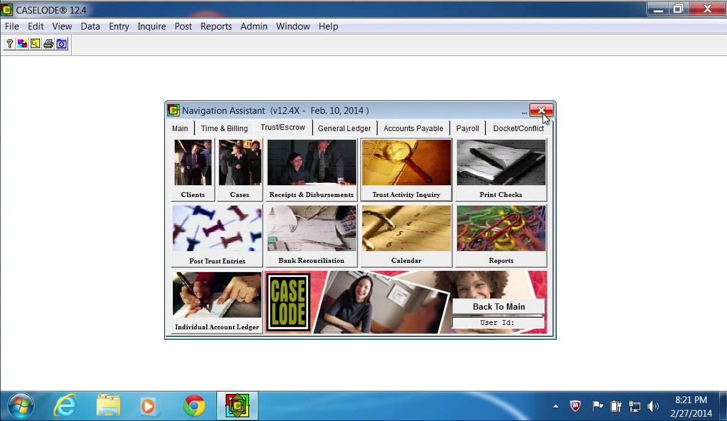The width and height of the screenshot is (727, 421).
Task: Show hidden tray icons arrow
Action: [x=555, y=407]
